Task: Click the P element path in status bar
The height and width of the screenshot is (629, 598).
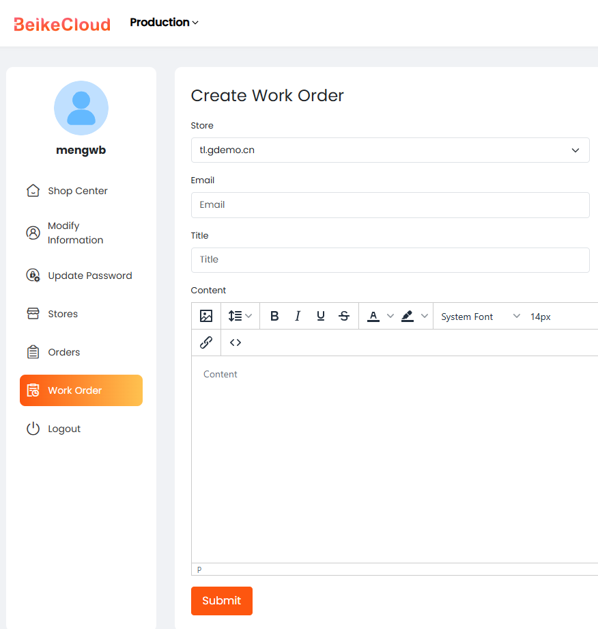Action: (x=199, y=570)
